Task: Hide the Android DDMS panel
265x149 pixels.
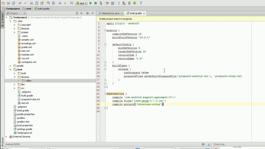Action: (209, 144)
